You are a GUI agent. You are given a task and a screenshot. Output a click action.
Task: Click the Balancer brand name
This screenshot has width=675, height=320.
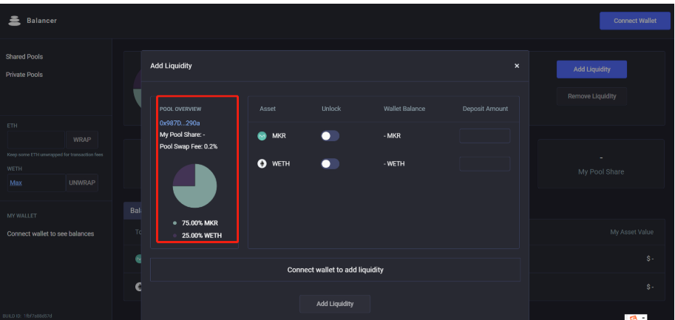[41, 21]
